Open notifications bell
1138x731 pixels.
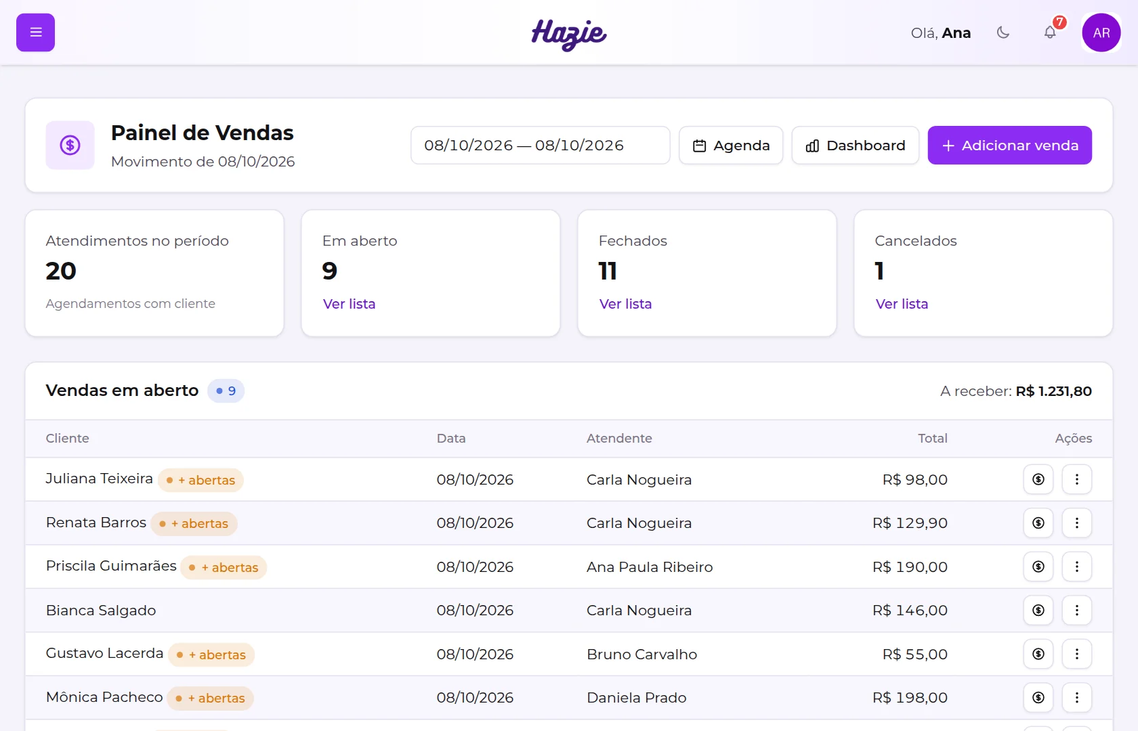(1050, 32)
